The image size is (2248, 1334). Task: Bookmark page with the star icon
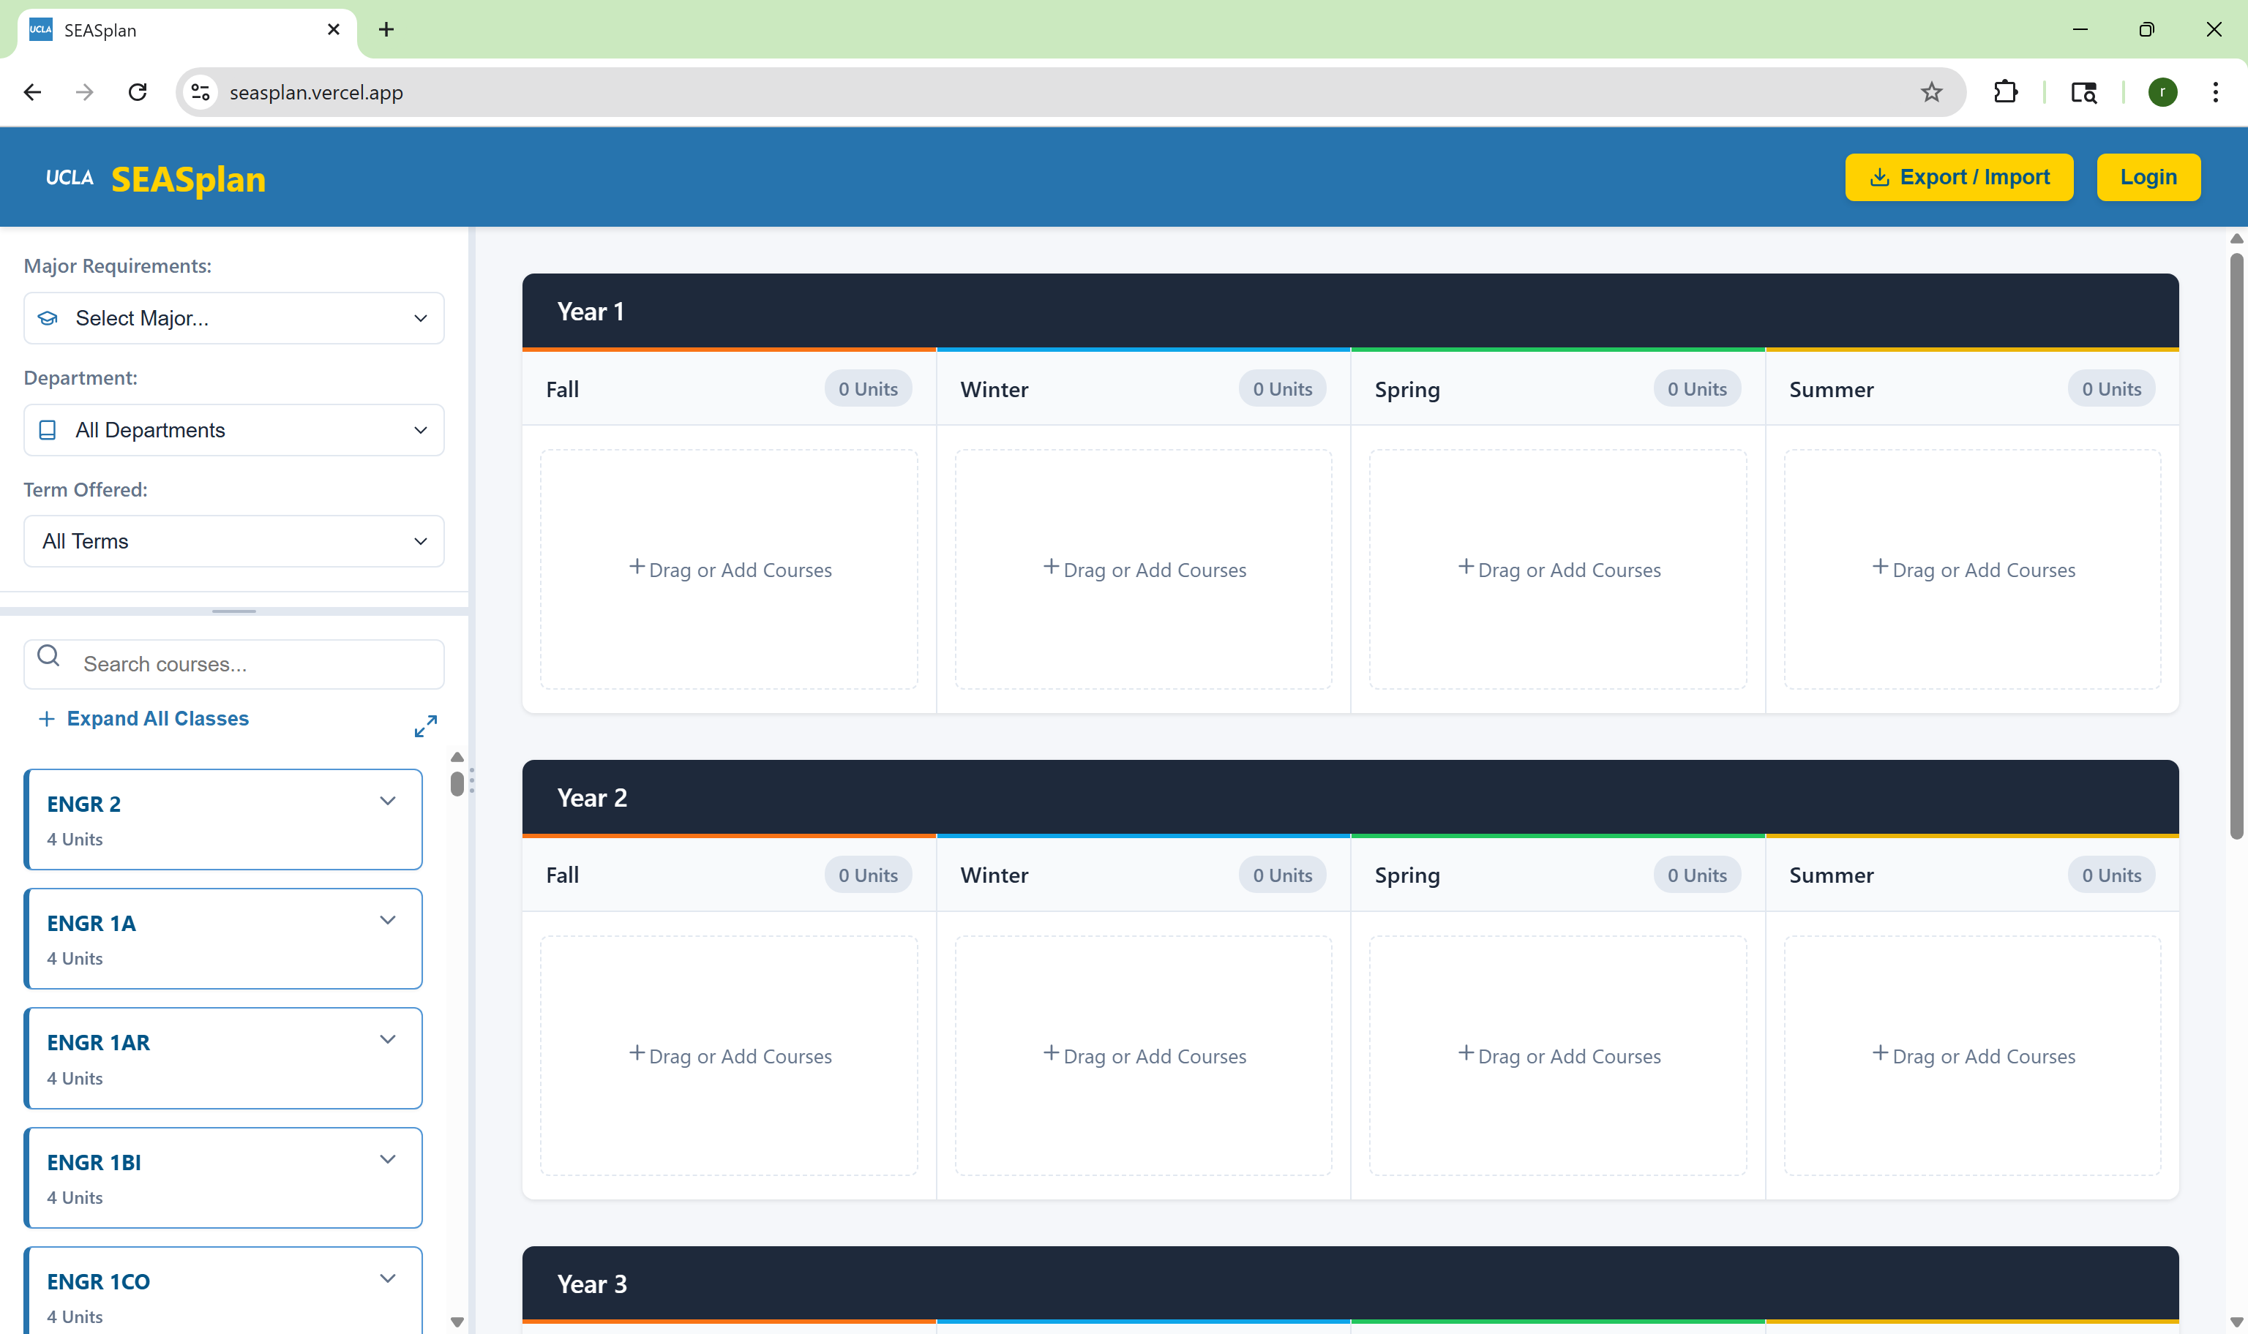pos(1930,91)
